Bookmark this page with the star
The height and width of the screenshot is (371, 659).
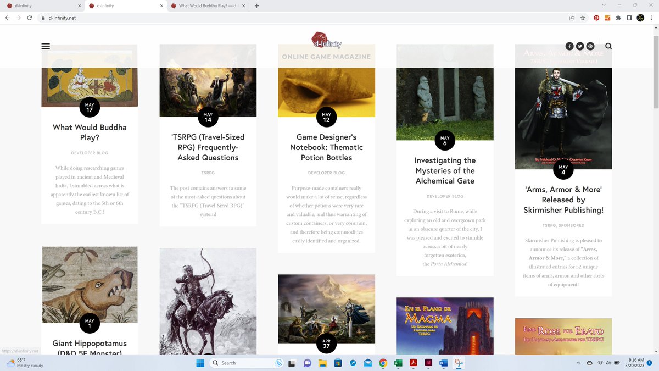pos(583,18)
